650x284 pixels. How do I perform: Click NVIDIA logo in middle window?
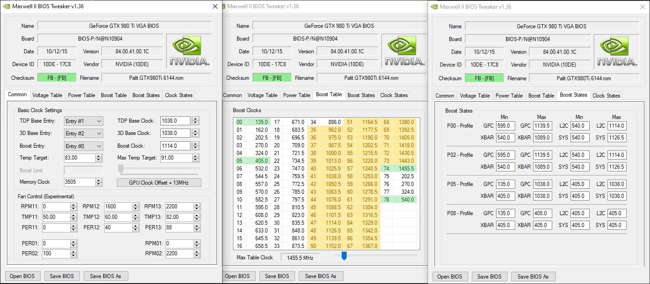[404, 52]
